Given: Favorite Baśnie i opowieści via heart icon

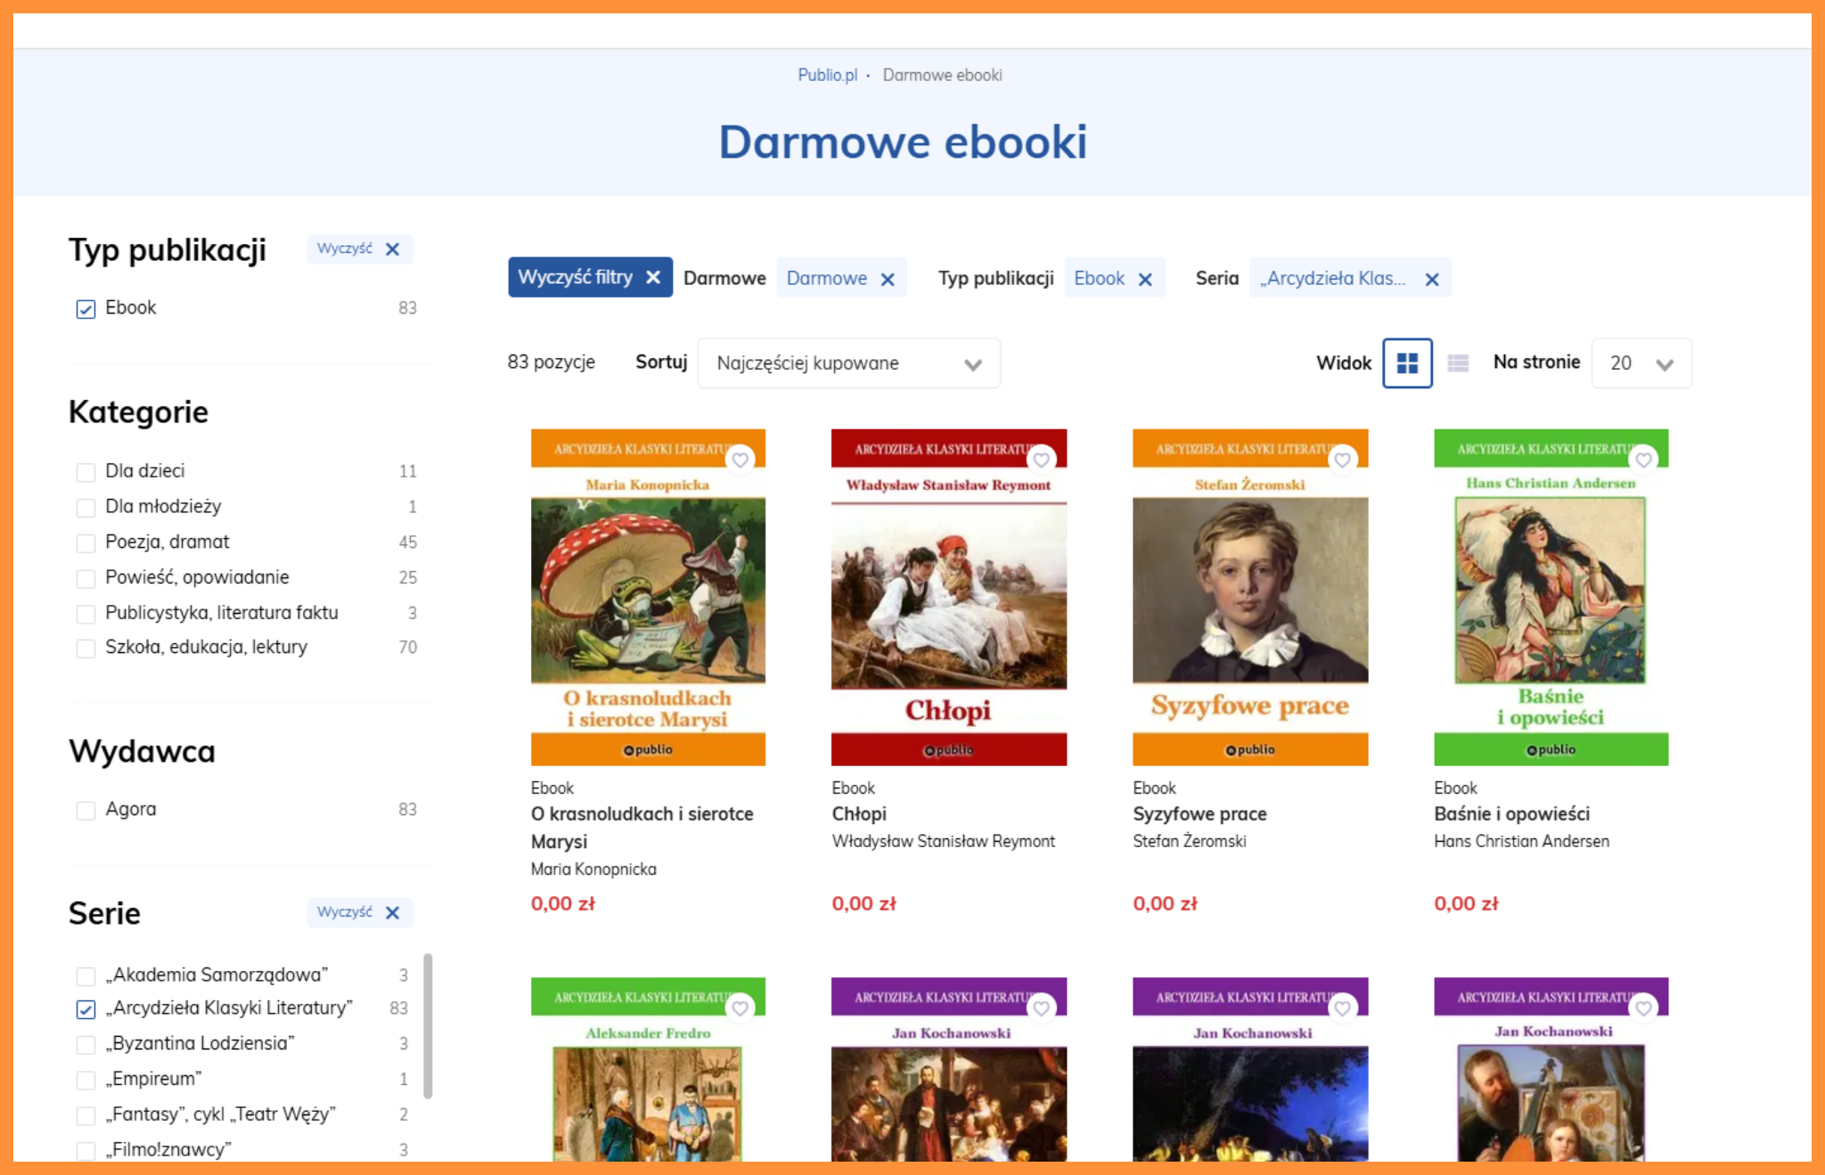Looking at the screenshot, I should [1643, 460].
